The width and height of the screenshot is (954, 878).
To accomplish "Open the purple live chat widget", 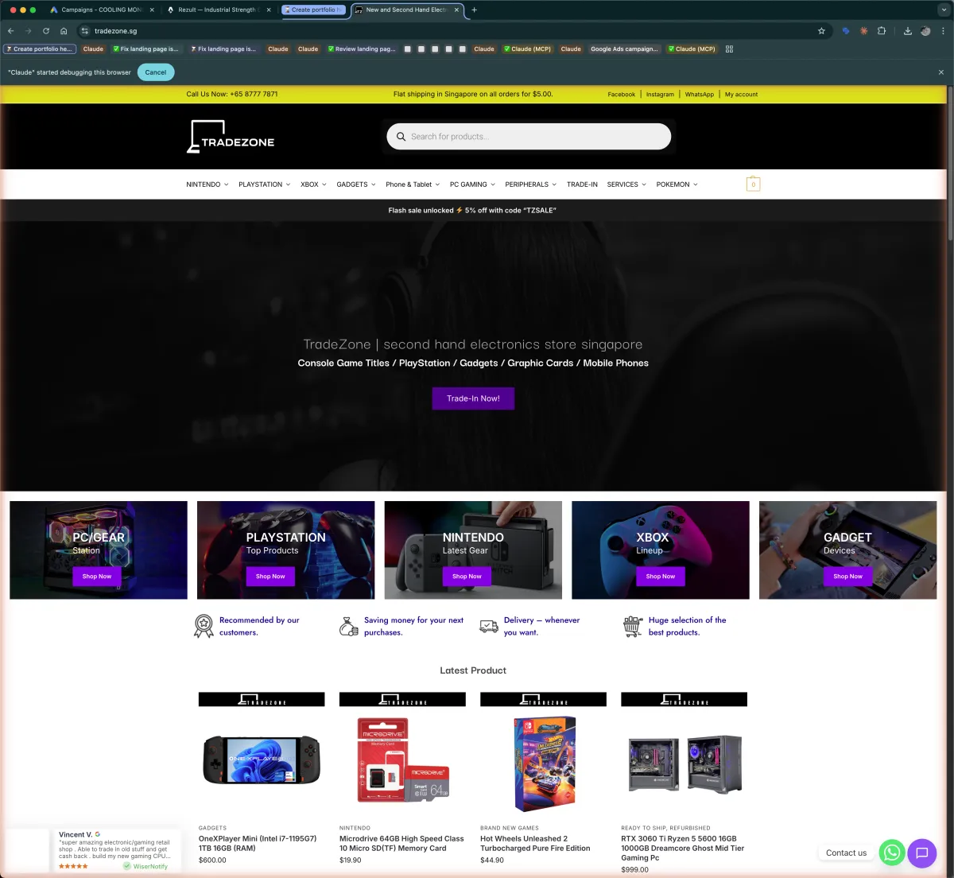I will (x=922, y=853).
